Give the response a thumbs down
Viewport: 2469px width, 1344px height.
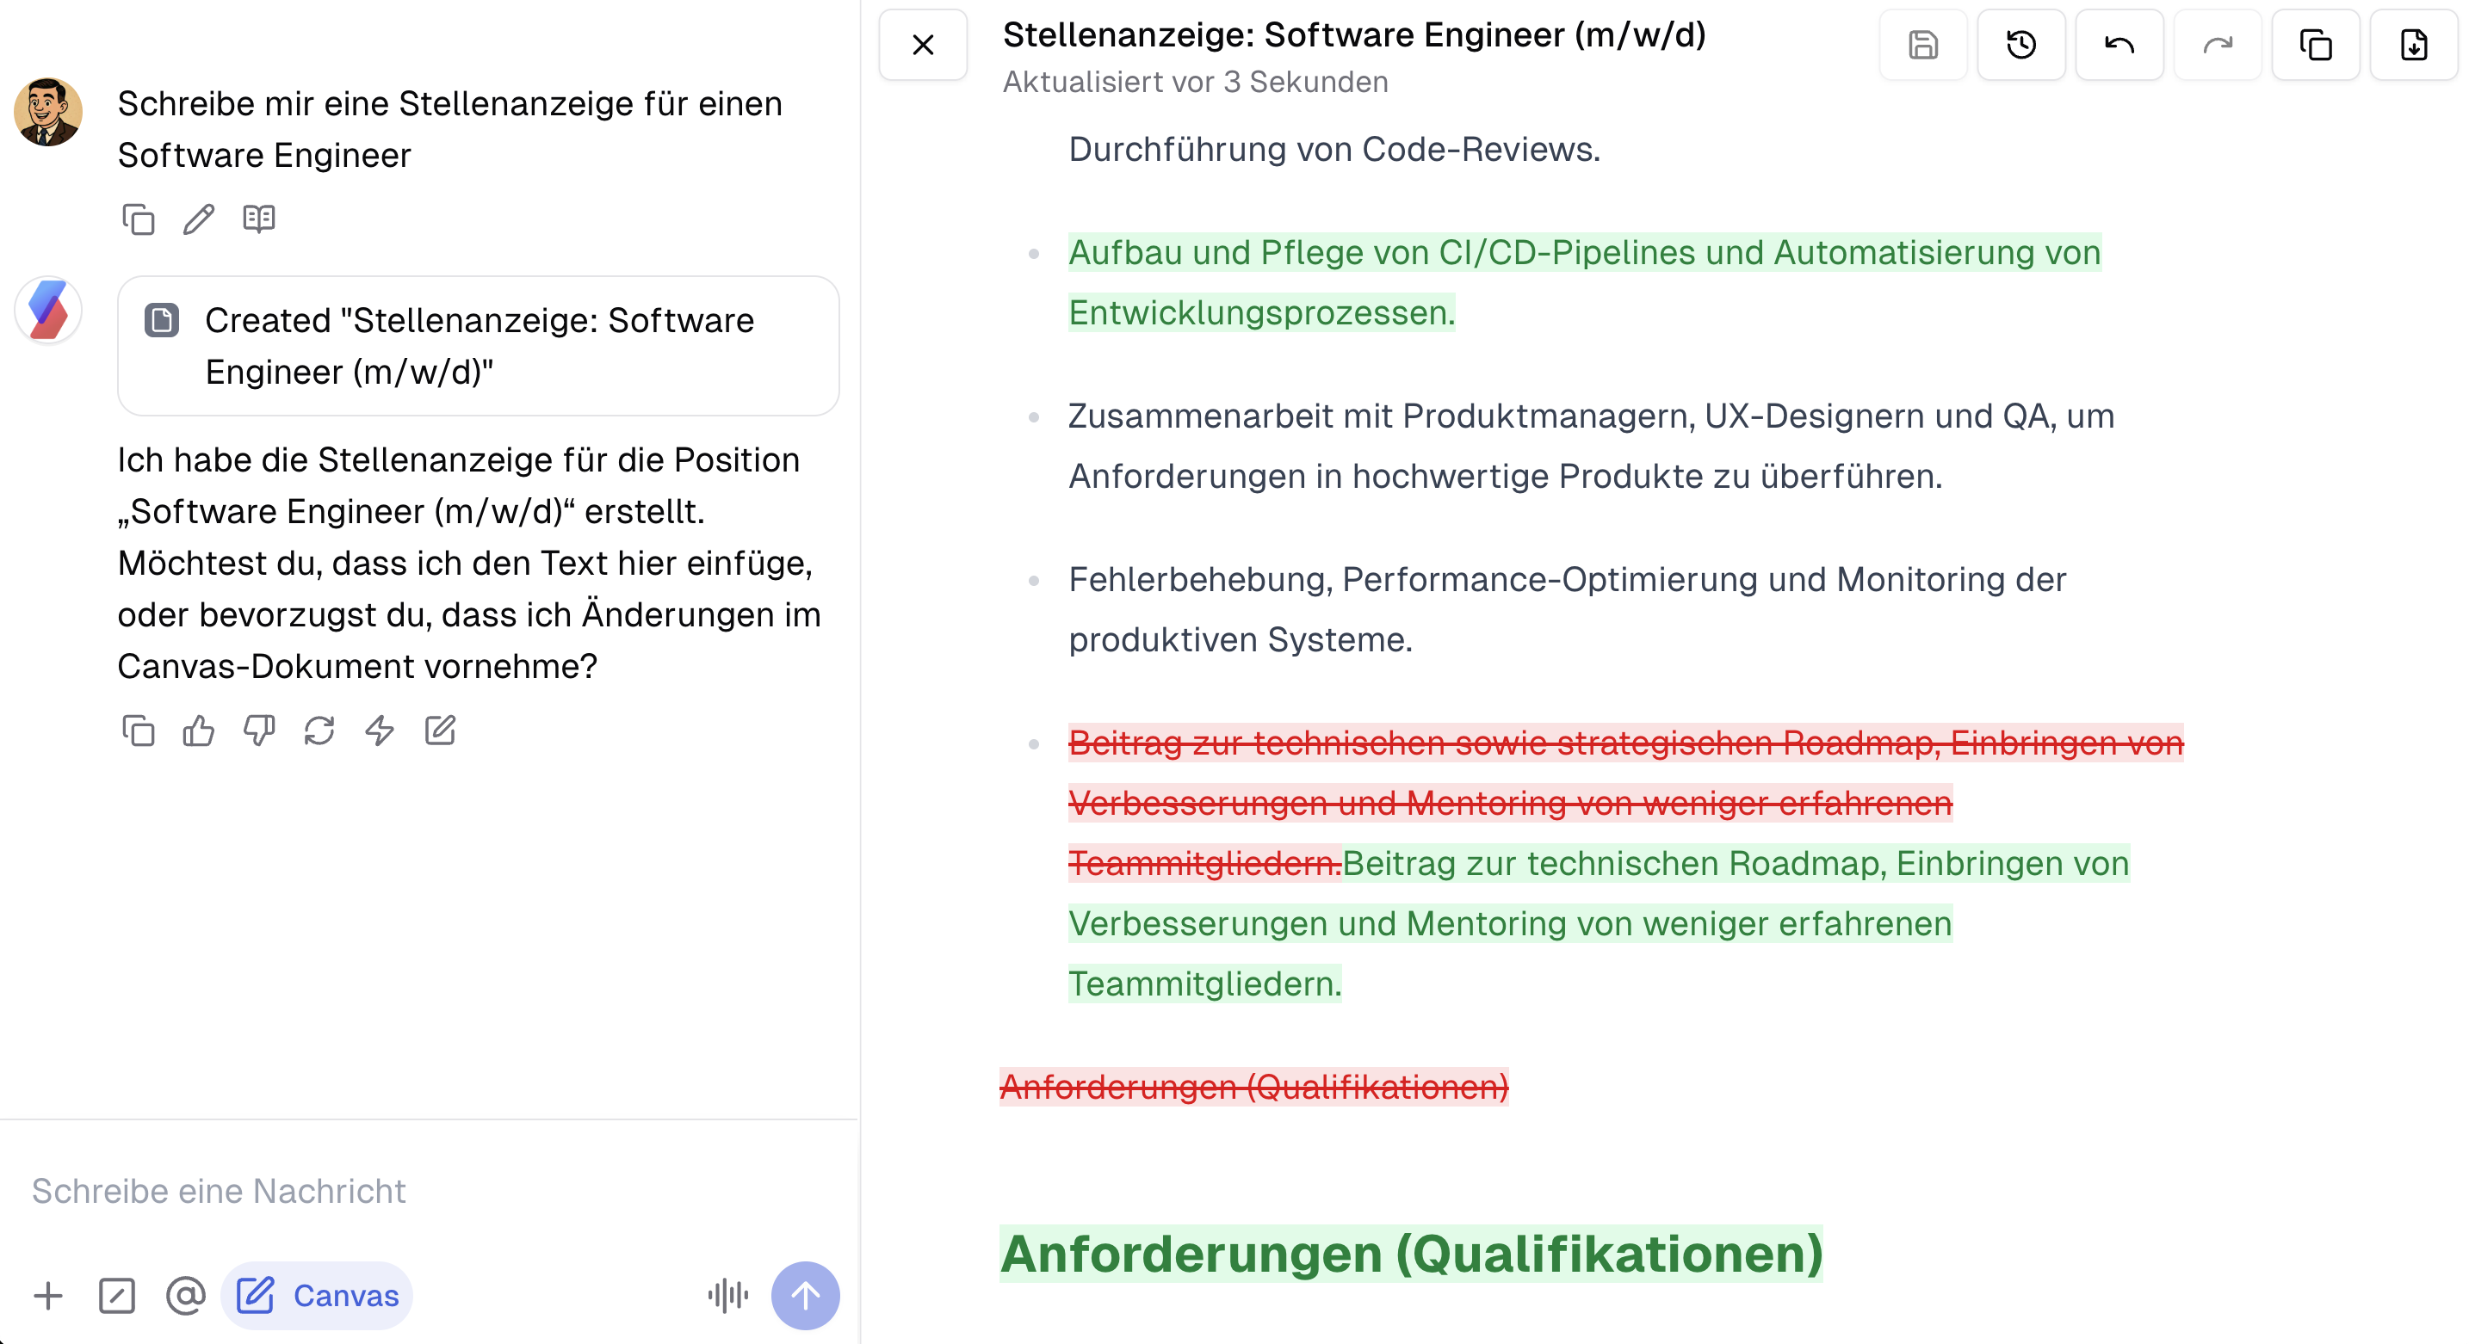tap(259, 731)
